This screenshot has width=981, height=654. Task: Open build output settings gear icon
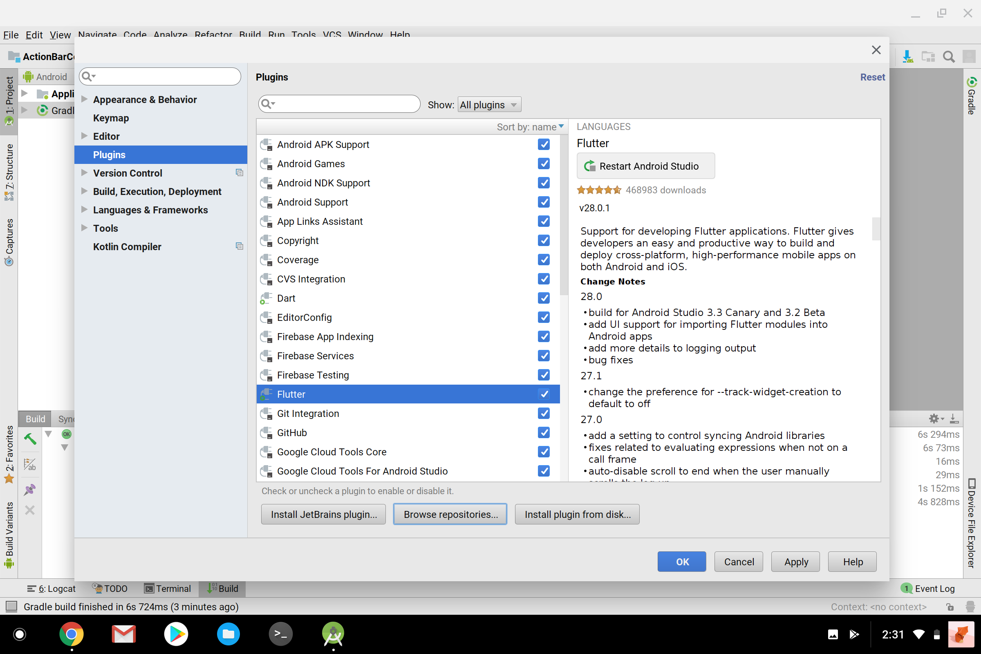pyautogui.click(x=934, y=419)
